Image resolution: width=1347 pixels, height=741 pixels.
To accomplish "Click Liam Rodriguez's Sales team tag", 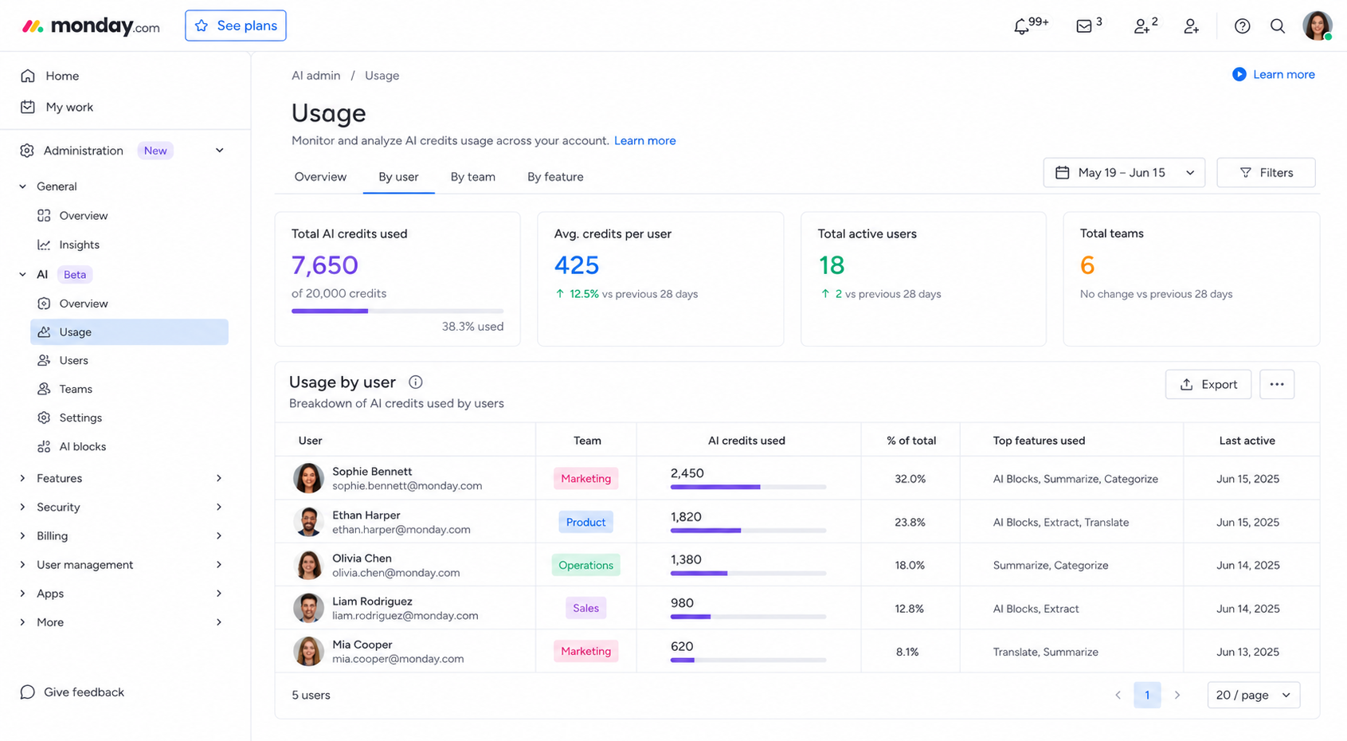I will click(585, 608).
